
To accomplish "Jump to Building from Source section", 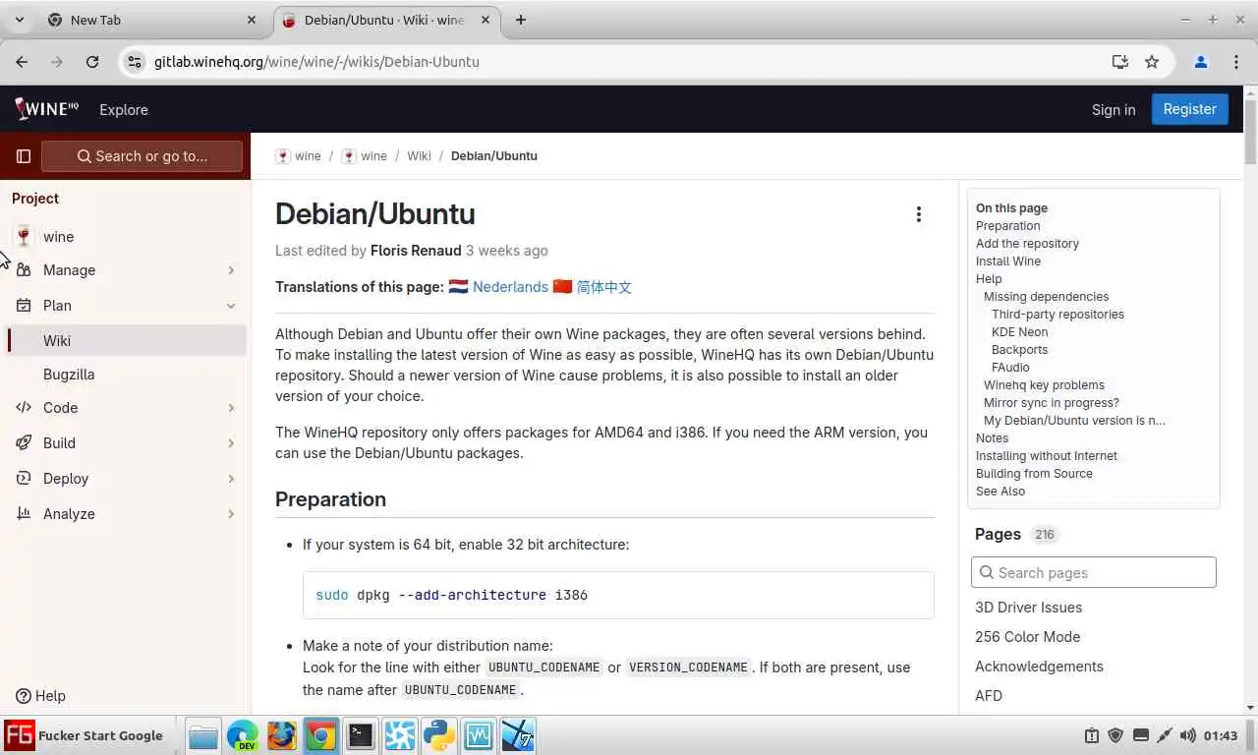I will 1034,474.
